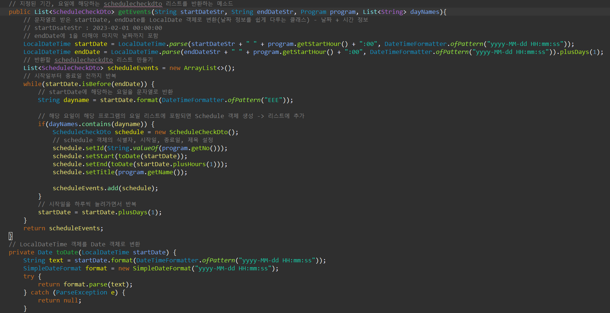Click the 'catch' keyword
Image resolution: width=610 pixels, height=313 pixels.
40,293
